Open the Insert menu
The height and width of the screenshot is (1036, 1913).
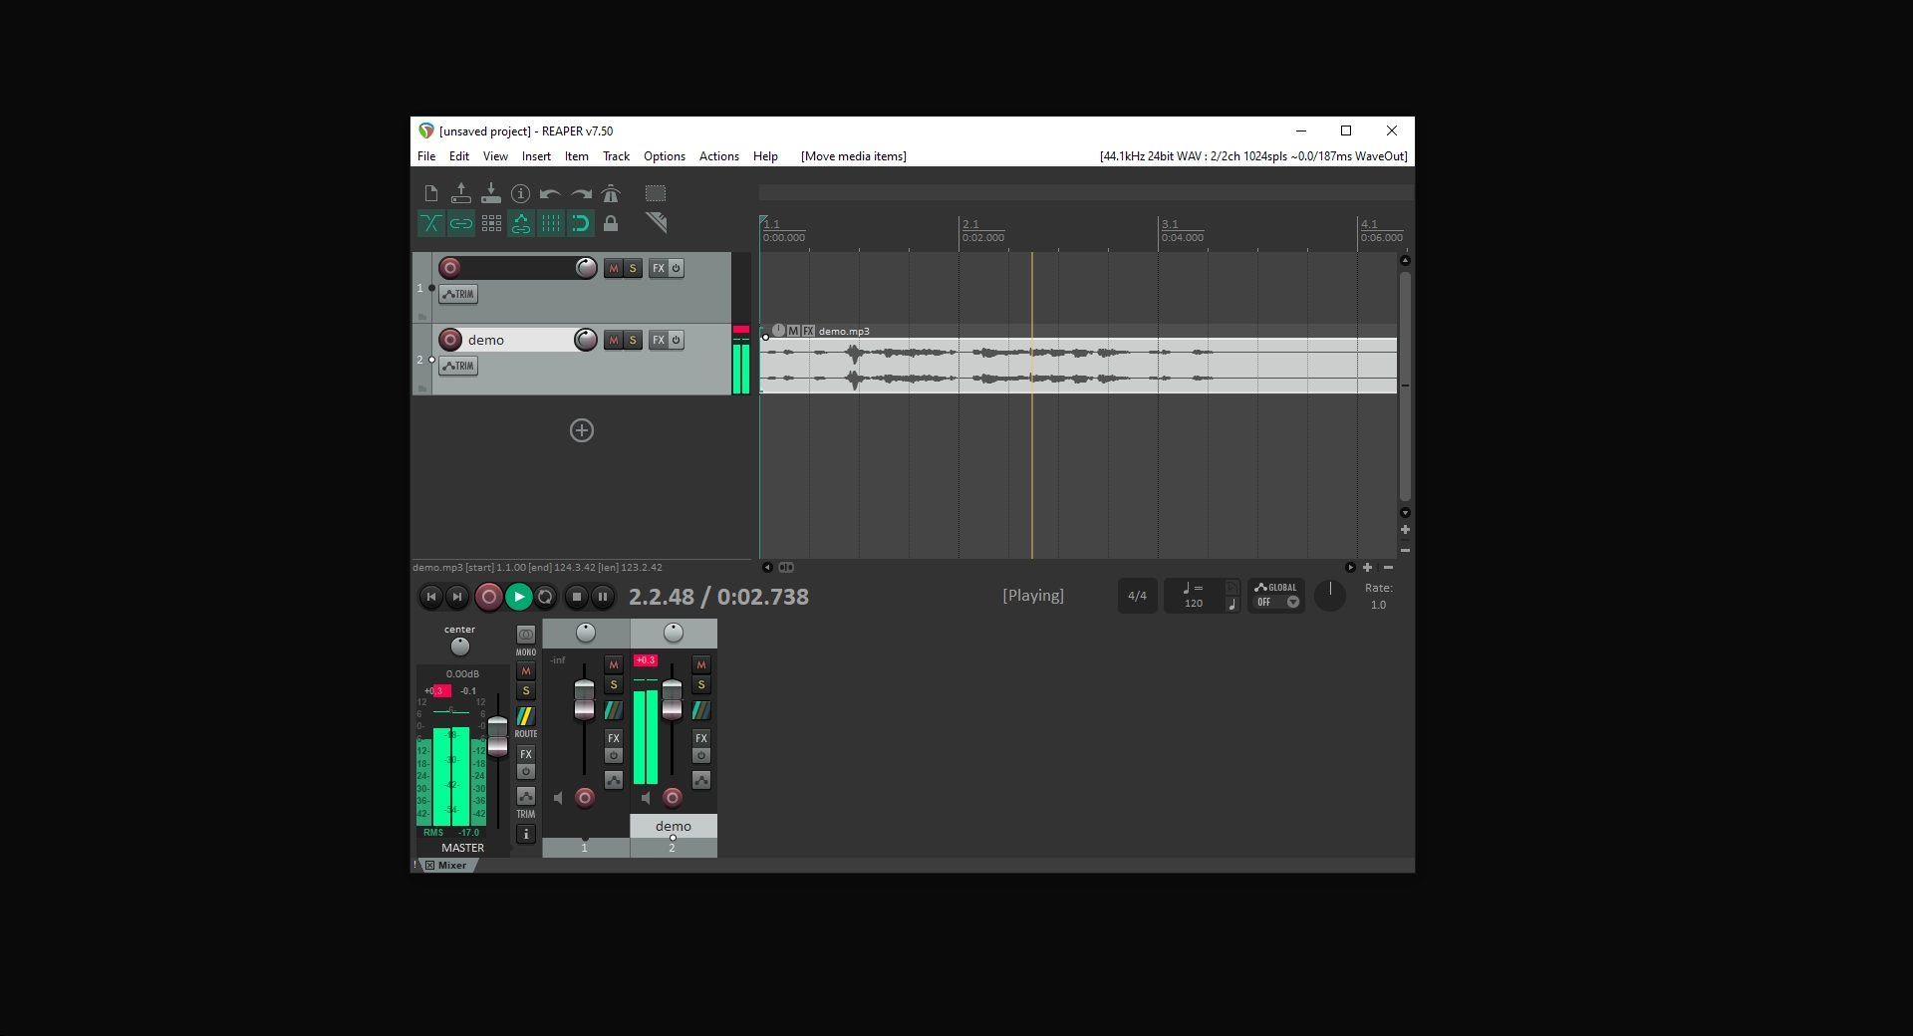(x=536, y=156)
